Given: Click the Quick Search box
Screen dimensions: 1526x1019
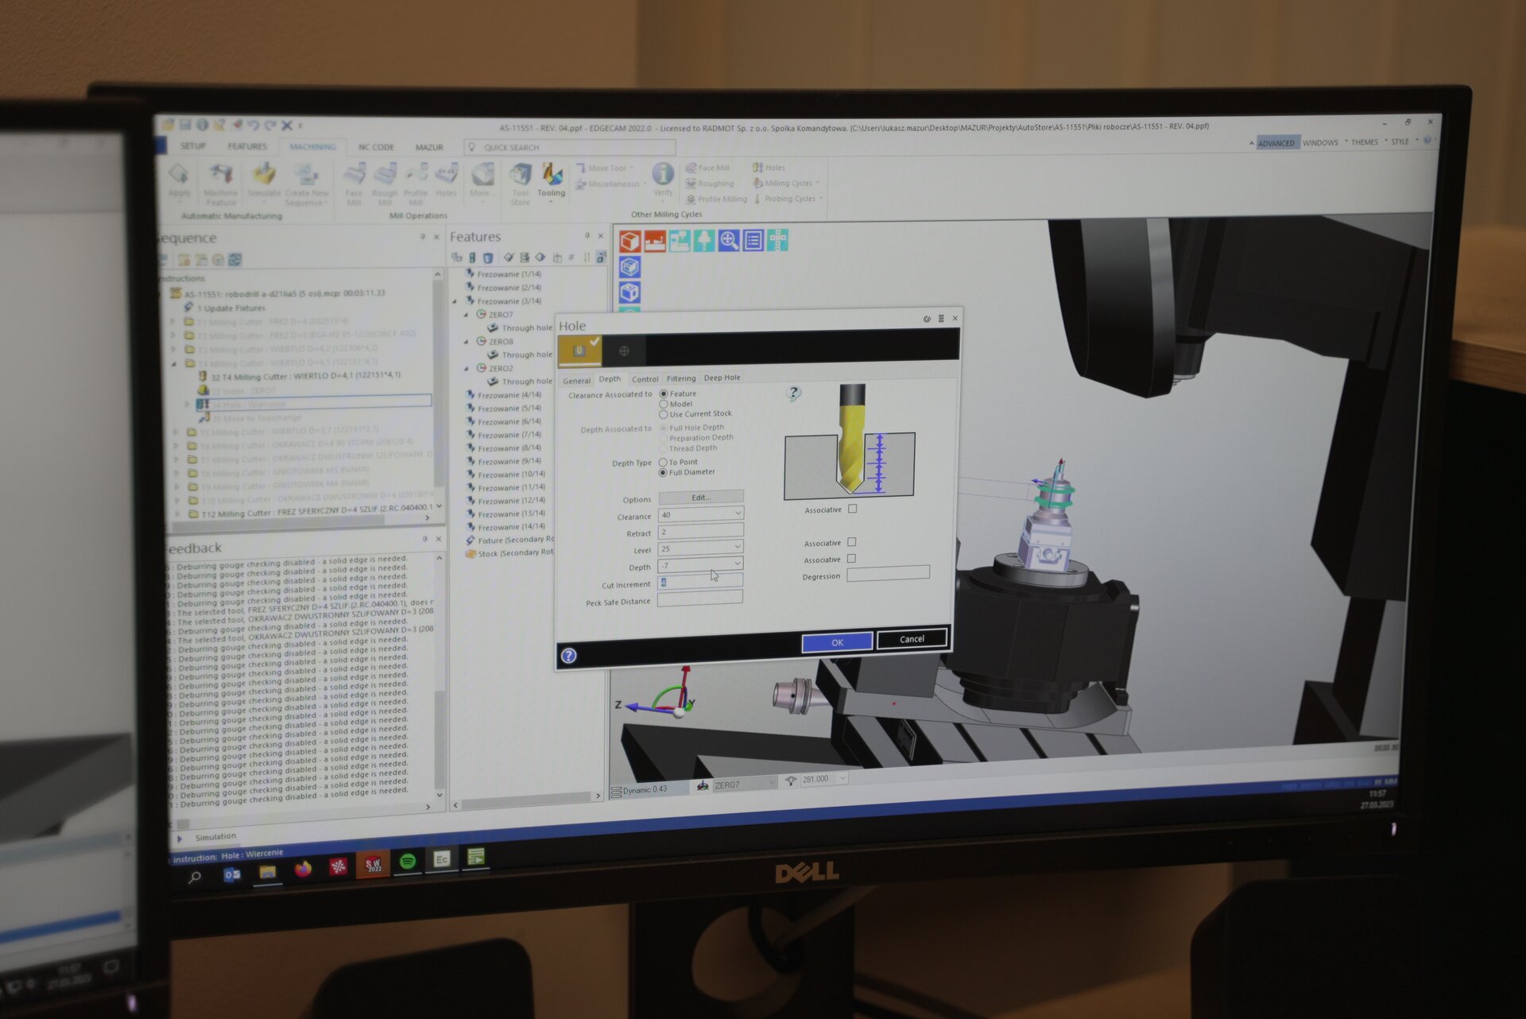Looking at the screenshot, I should [569, 148].
